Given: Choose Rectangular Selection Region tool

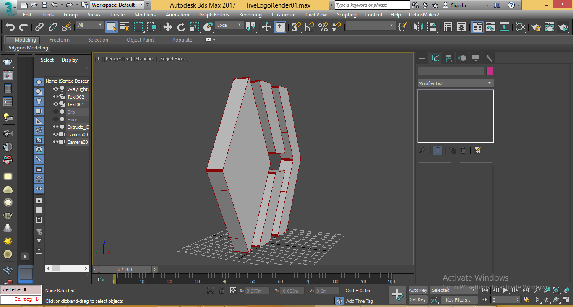Looking at the screenshot, I should point(138,27).
